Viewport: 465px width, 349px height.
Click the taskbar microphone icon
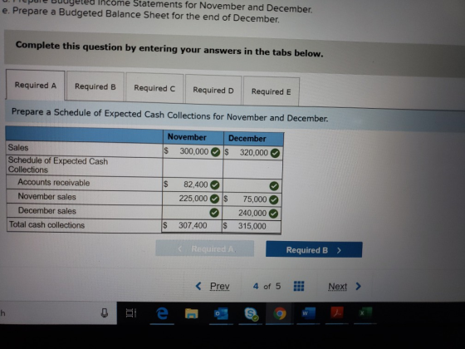(x=104, y=312)
